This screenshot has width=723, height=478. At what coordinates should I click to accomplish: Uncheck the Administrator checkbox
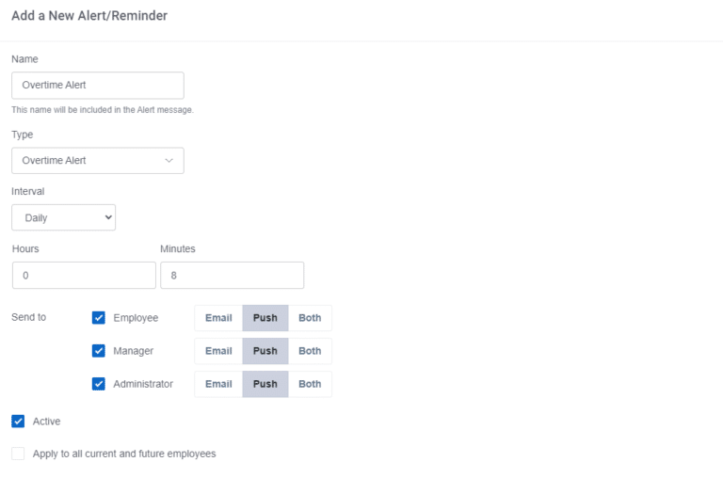pyautogui.click(x=99, y=384)
